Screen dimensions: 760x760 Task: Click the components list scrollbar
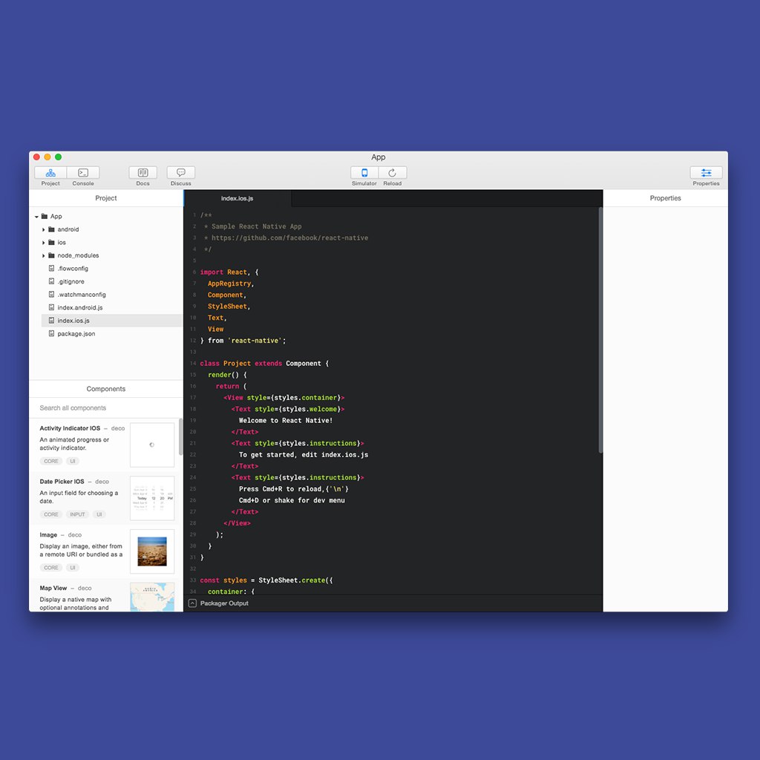[180, 436]
